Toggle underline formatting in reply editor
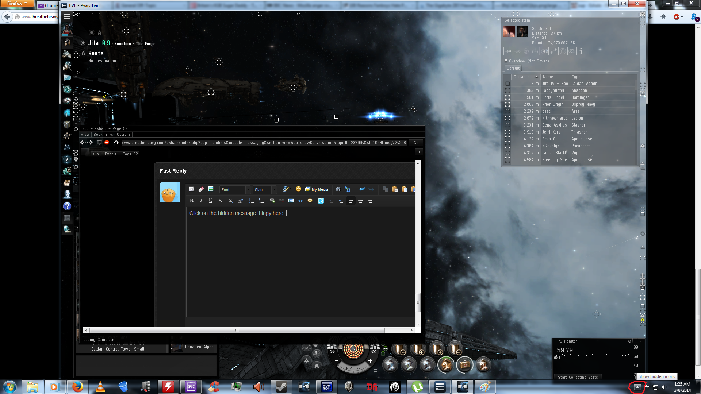 coord(211,201)
